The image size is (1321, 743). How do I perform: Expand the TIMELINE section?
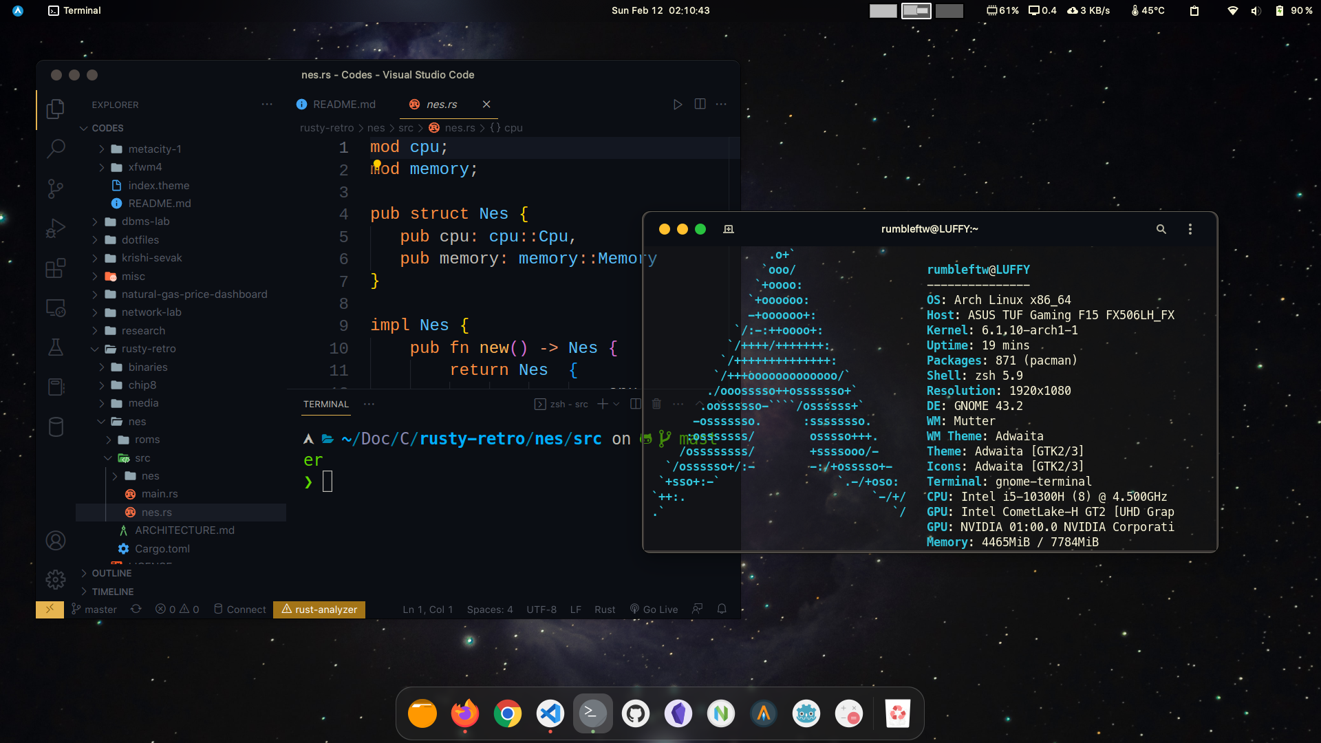click(x=113, y=592)
